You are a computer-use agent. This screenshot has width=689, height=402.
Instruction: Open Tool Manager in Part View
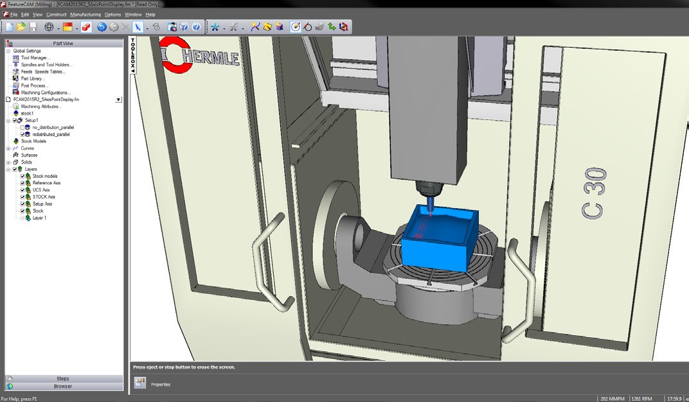point(35,58)
